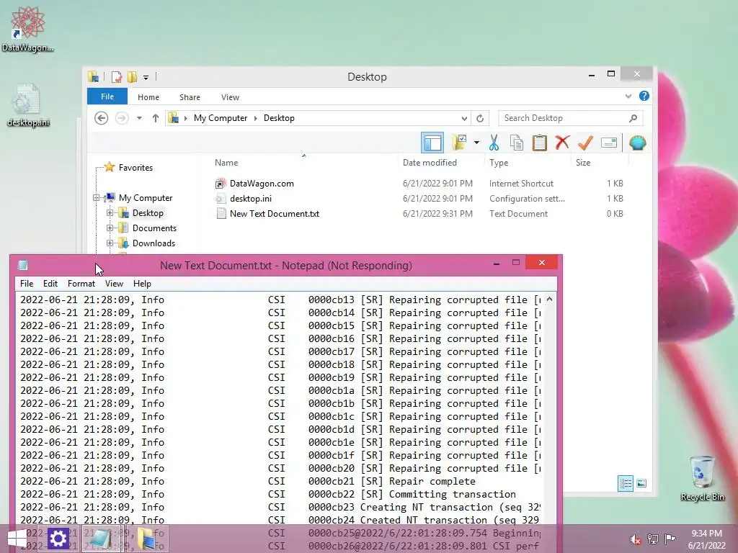Click the Notepad scrollbar up arrow

549,299
